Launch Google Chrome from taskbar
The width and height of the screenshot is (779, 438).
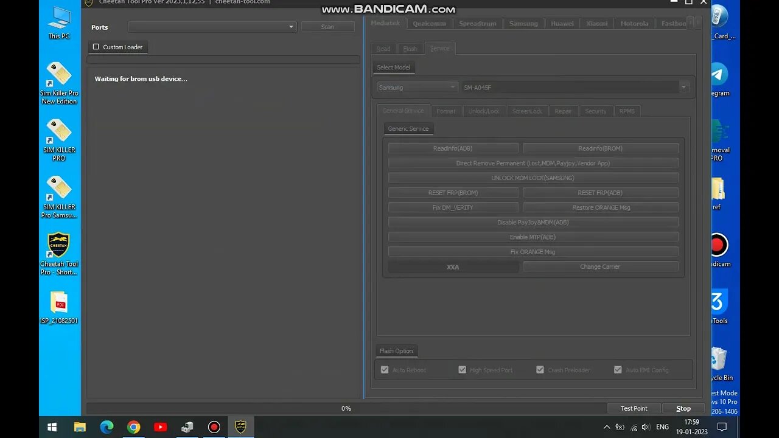[x=133, y=427]
